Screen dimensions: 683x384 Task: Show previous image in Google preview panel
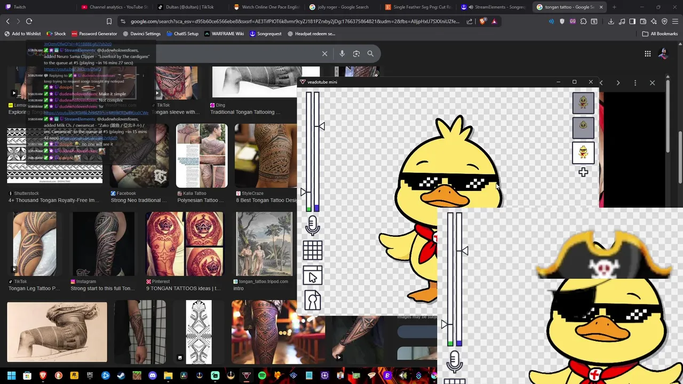tap(601, 83)
